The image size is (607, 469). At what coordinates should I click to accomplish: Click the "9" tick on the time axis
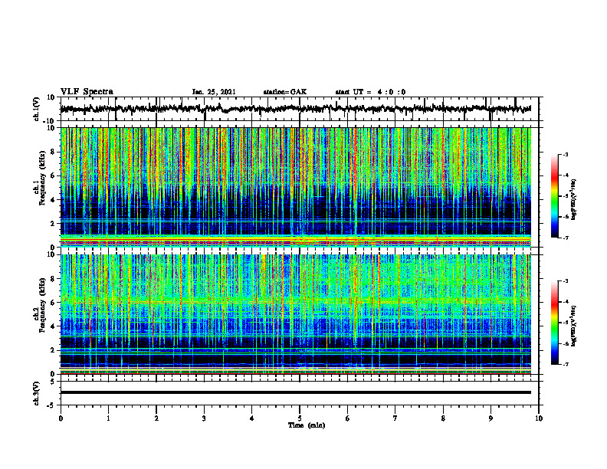[x=491, y=418]
